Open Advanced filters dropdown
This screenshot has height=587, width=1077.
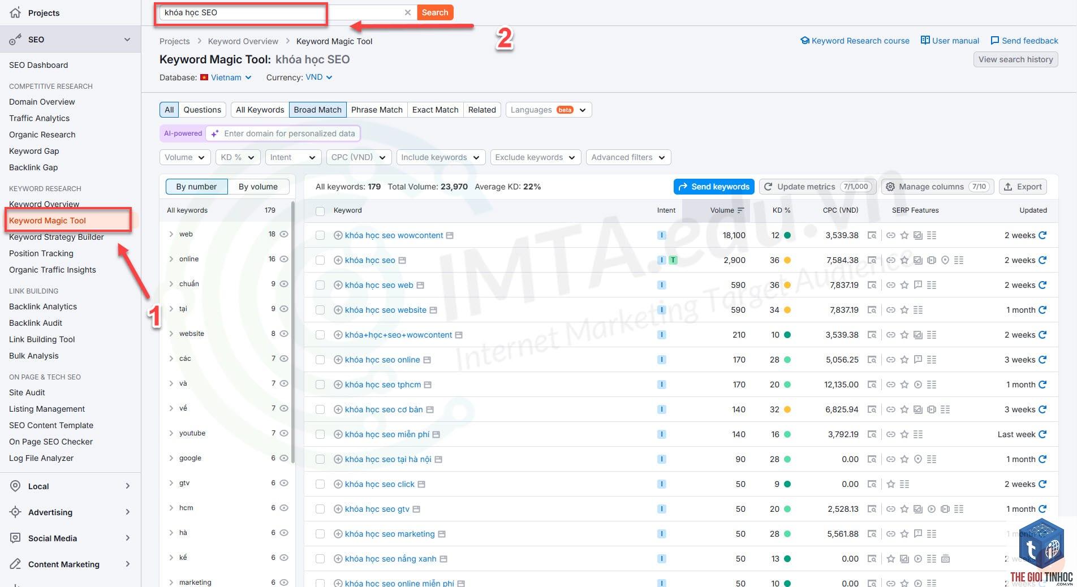[x=628, y=157]
